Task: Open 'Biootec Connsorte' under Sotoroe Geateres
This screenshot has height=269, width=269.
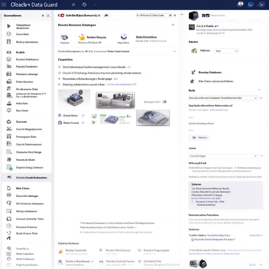Action: pos(76,250)
